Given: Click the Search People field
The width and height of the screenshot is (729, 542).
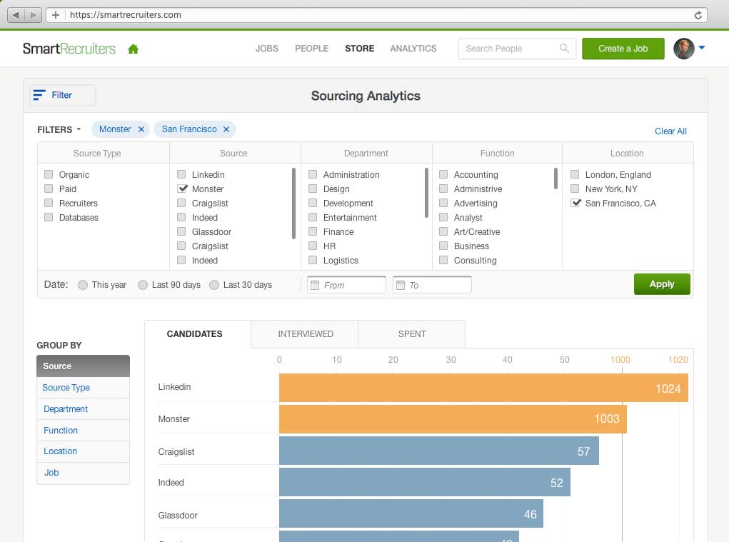Looking at the screenshot, I should pyautogui.click(x=517, y=49).
